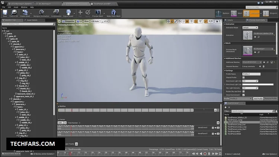Open the Directional Light Color swatch

[258, 84]
